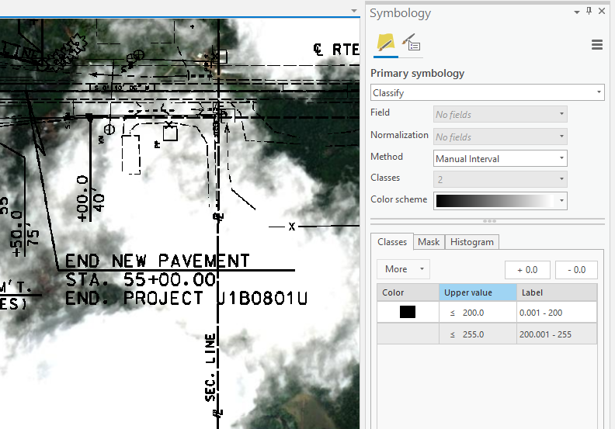This screenshot has width=615, height=429.
Task: Click the Label column header
Action: [557, 292]
